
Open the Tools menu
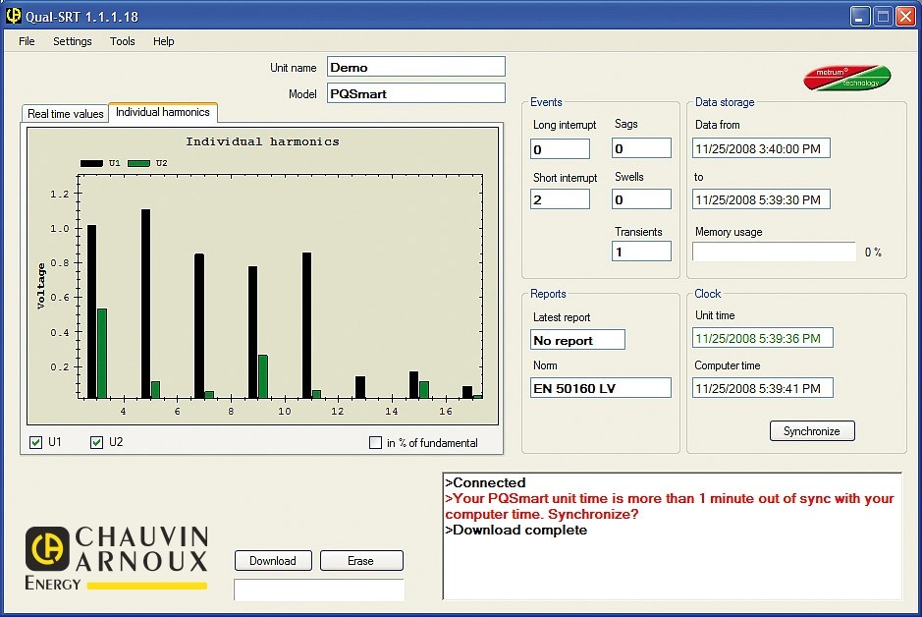(123, 41)
